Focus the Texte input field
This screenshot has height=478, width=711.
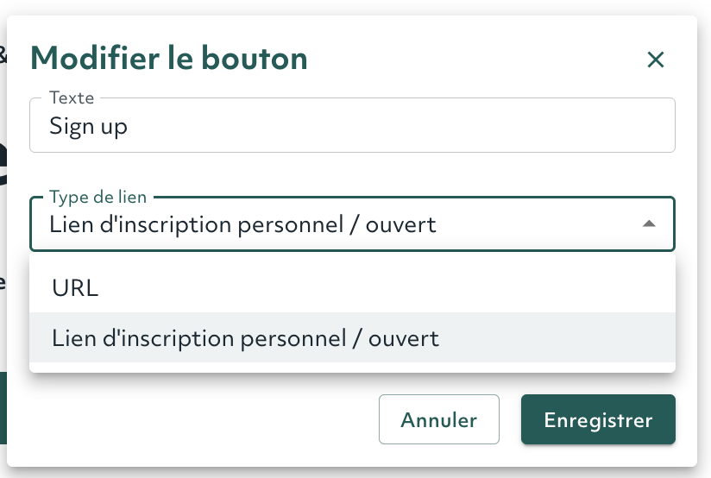(352, 125)
